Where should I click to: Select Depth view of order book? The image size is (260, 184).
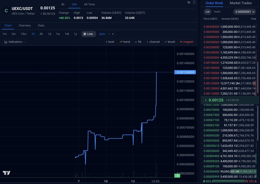coord(217,11)
